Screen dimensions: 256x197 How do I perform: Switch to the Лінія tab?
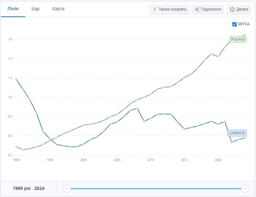tap(13, 9)
